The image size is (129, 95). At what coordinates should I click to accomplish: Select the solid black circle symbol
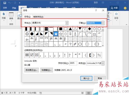(x=32, y=34)
